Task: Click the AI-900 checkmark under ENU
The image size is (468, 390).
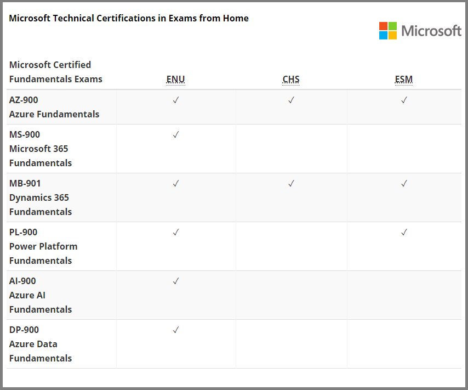Action: [x=176, y=281]
